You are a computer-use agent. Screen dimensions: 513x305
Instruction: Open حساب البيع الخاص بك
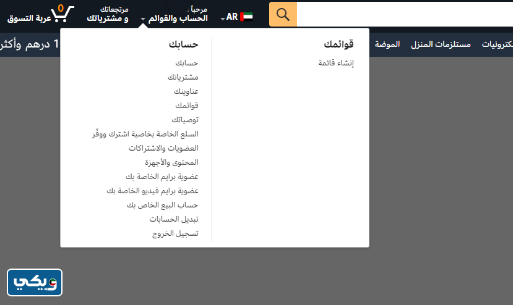(x=163, y=205)
